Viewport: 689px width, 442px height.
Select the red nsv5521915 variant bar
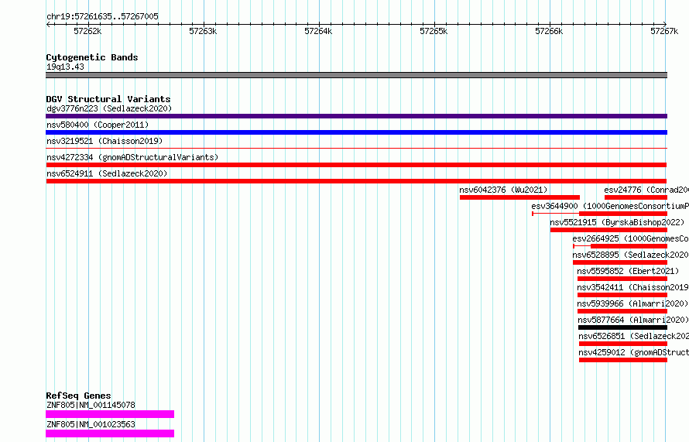pyautogui.click(x=608, y=230)
